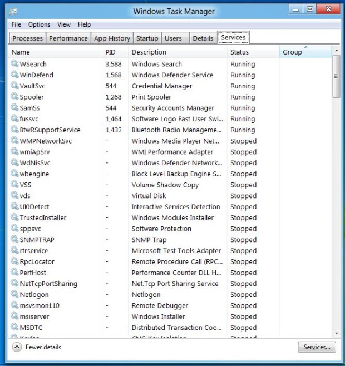Click the gear icon beside fussvc

pos(14,118)
